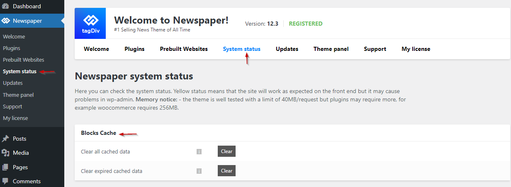This screenshot has height=187, width=511.
Task: Click info icon beside Clear expired cached data
Action: tap(199, 171)
